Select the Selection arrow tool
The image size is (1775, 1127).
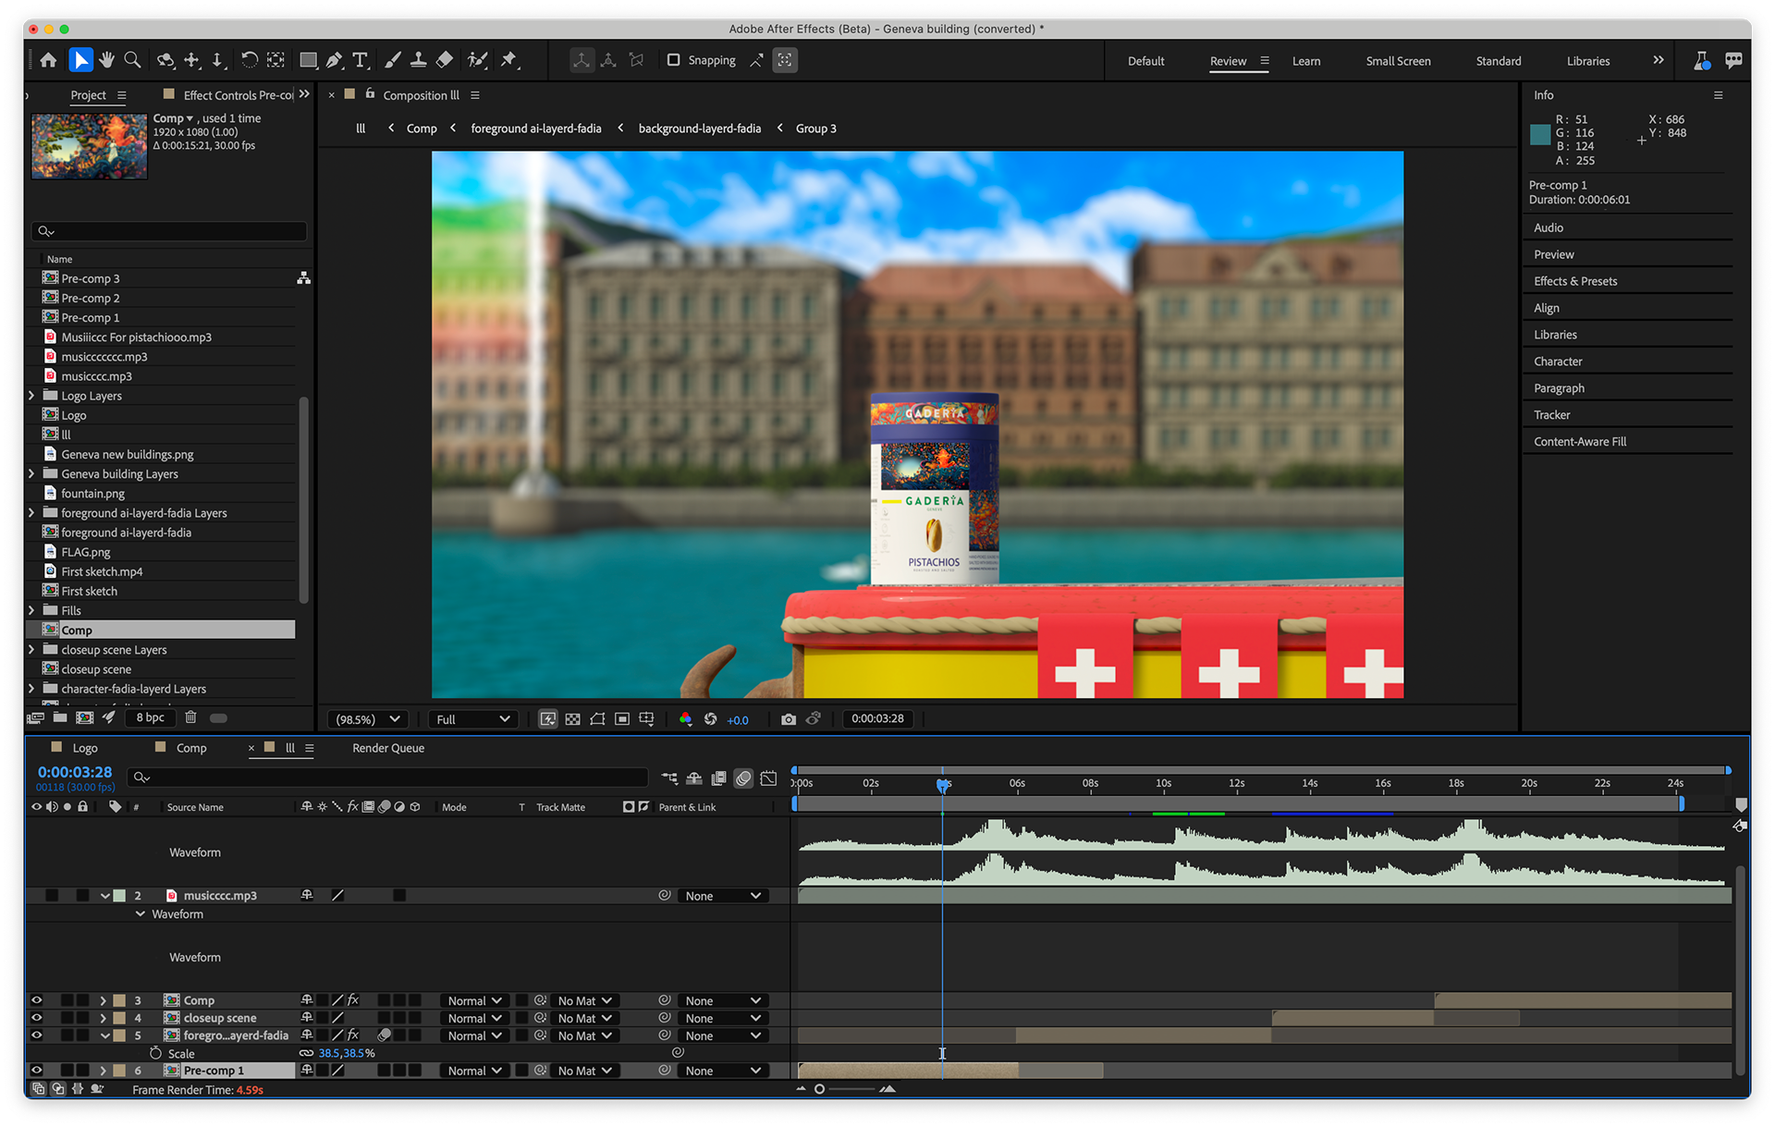[x=80, y=60]
